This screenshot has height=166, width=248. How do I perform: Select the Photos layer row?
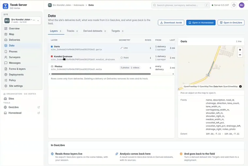tap(112, 68)
